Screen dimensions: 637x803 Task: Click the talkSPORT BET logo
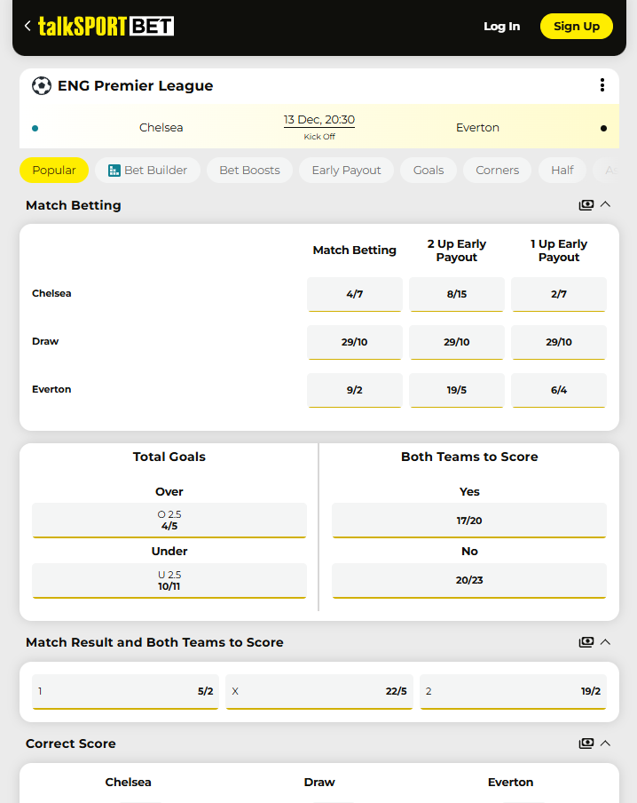[105, 26]
